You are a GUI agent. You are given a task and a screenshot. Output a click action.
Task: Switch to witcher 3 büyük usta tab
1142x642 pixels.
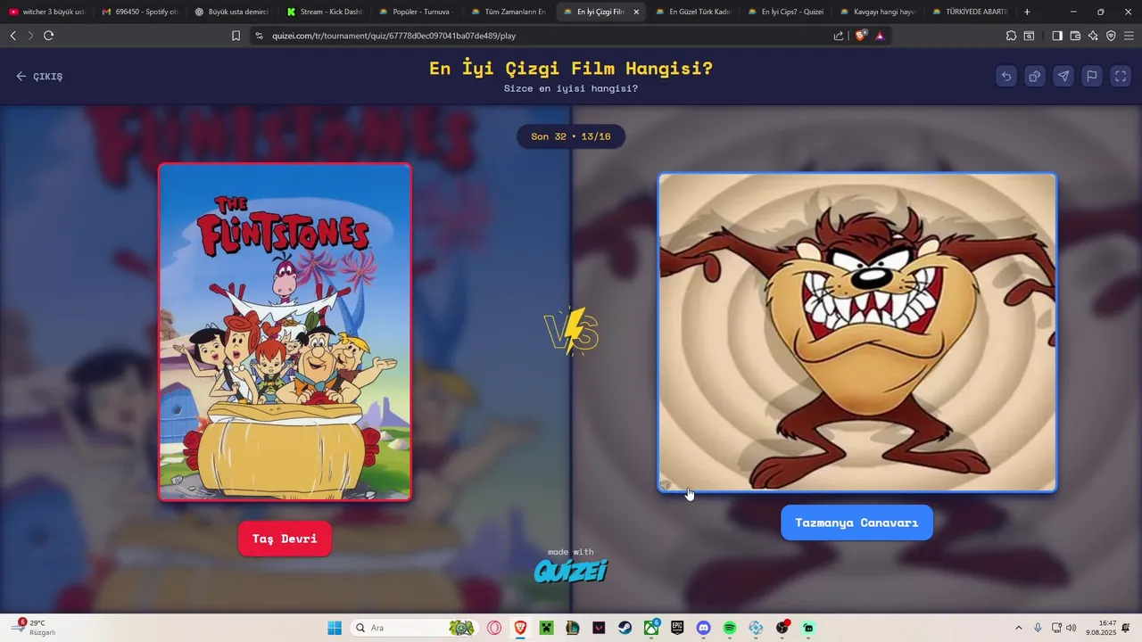pyautogui.click(x=46, y=12)
